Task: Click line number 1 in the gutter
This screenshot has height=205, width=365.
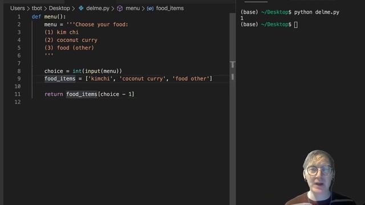Action: coord(19,17)
